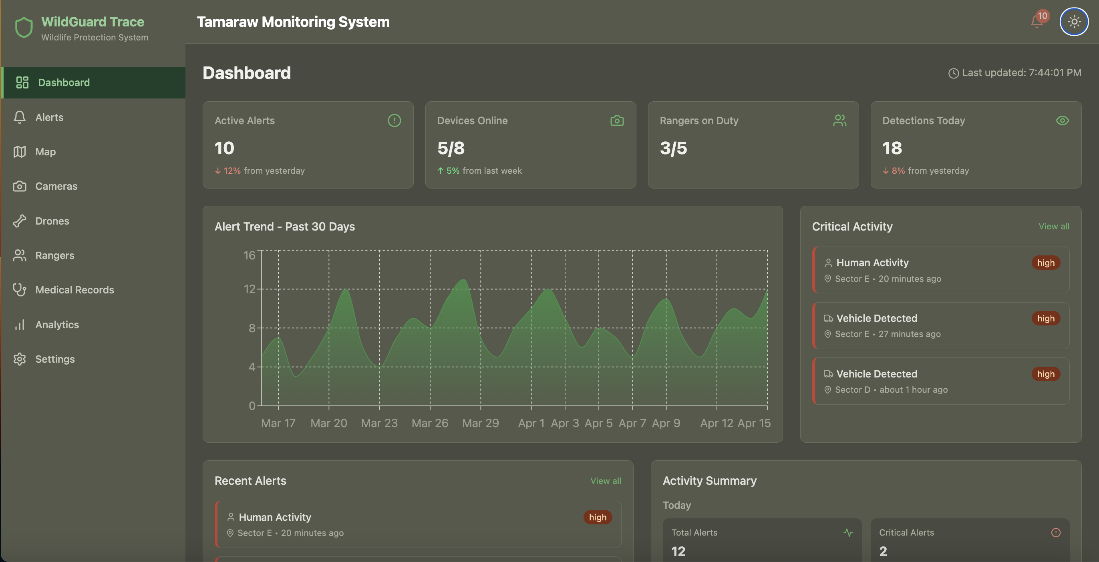Click the notification bell icon
1099x562 pixels.
[x=1037, y=21]
